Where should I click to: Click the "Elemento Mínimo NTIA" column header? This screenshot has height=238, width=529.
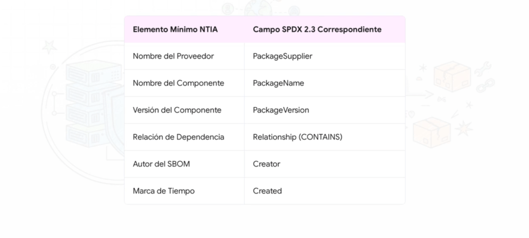[x=175, y=29]
